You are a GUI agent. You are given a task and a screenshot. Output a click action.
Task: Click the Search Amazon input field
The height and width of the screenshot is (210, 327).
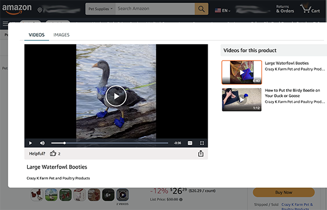pos(155,9)
